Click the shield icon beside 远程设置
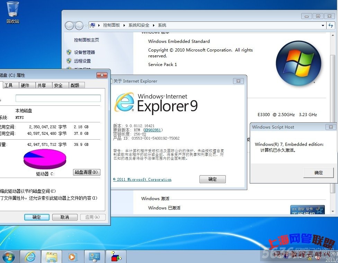 69,61
